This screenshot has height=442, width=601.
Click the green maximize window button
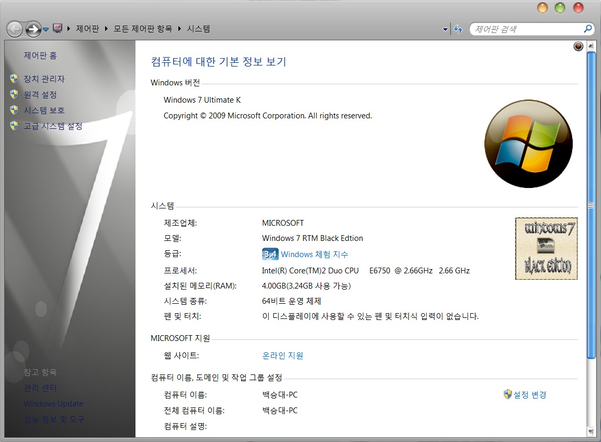pyautogui.click(x=560, y=8)
